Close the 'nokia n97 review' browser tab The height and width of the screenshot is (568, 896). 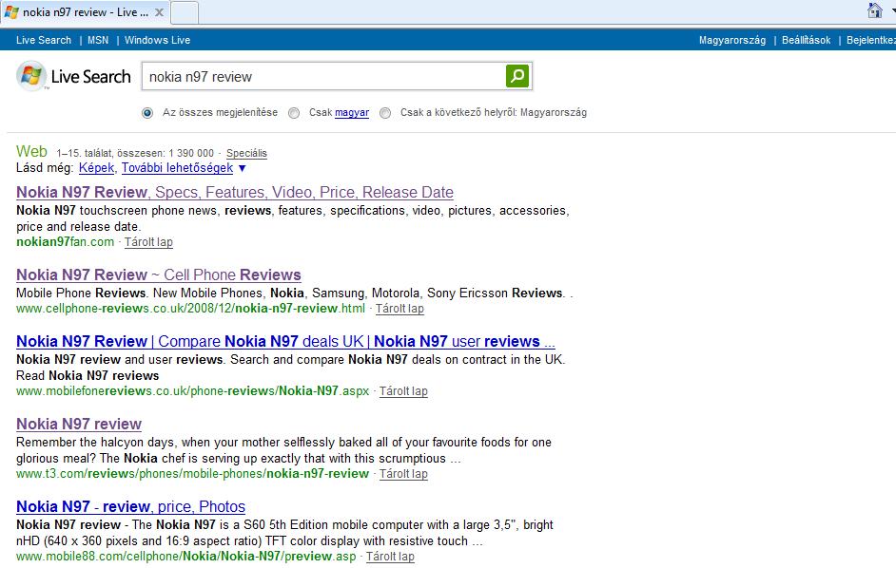tap(160, 12)
